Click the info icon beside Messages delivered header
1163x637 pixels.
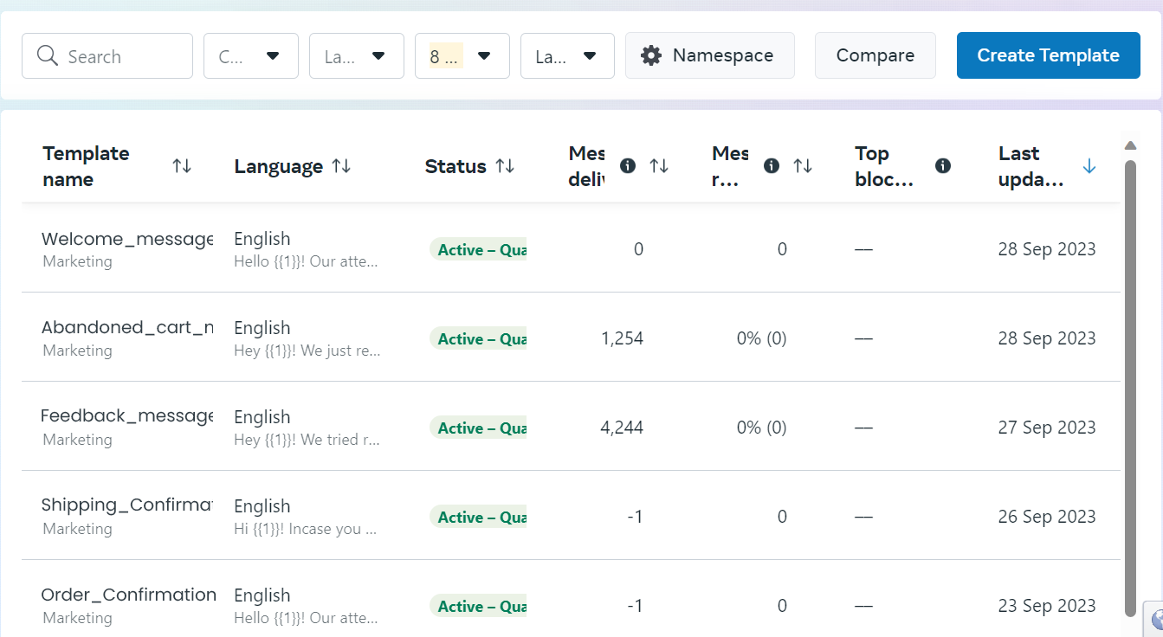click(x=627, y=165)
